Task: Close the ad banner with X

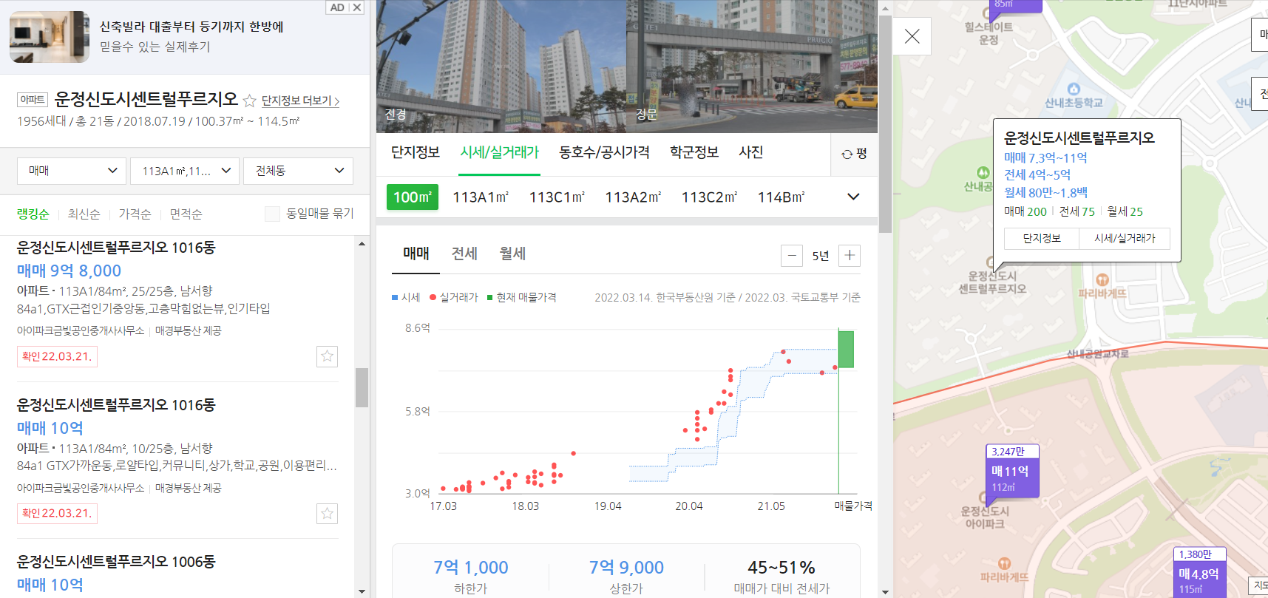Action: [357, 7]
